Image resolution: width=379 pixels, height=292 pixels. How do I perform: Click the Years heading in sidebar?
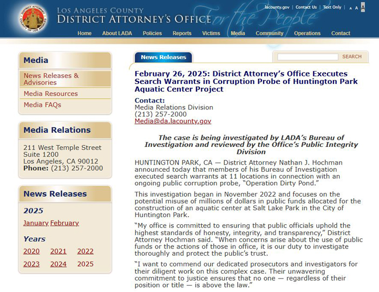[34, 239]
